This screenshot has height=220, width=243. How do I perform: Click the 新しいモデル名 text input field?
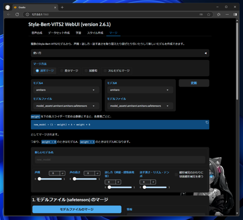pyautogui.click(x=120, y=160)
